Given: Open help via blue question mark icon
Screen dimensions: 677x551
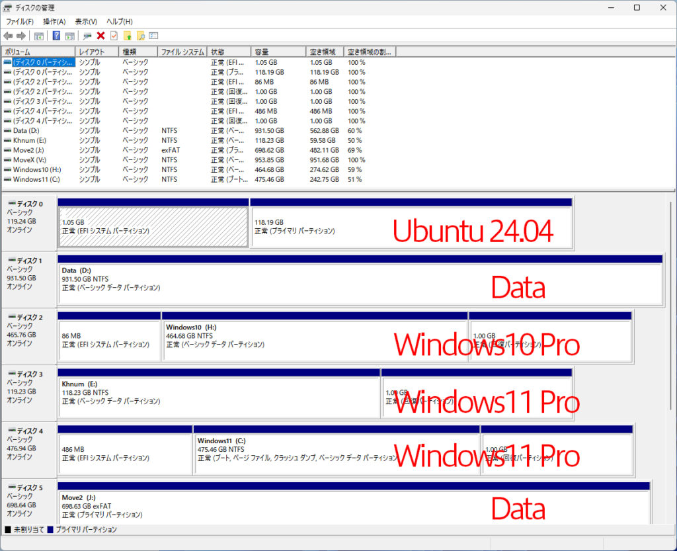Looking at the screenshot, I should click(x=57, y=36).
